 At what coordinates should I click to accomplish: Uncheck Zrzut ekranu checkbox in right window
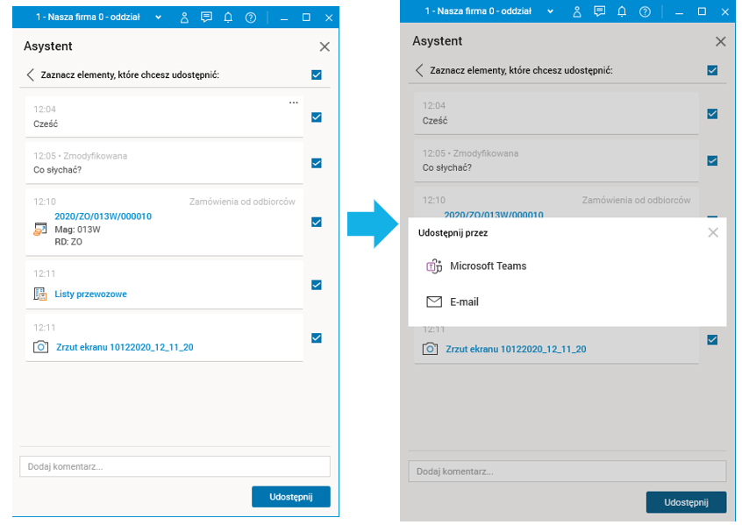pos(712,340)
